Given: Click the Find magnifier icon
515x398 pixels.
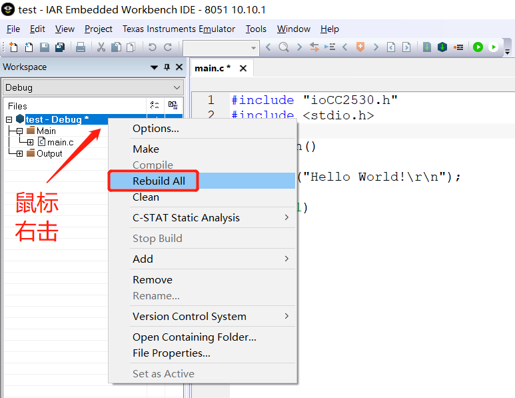Looking at the screenshot, I should pyautogui.click(x=284, y=47).
